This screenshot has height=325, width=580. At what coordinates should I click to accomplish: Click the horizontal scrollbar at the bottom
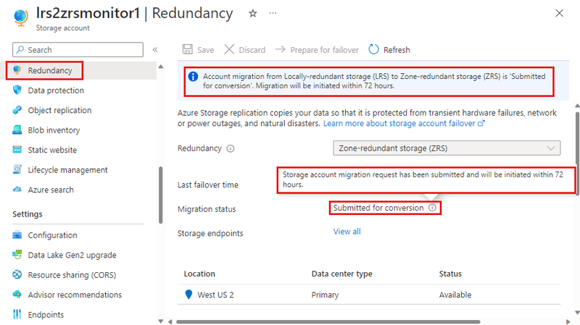point(328,321)
